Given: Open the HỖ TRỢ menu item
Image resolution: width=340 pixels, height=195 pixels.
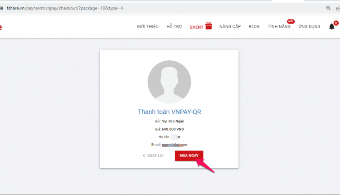Looking at the screenshot, I should tap(174, 26).
